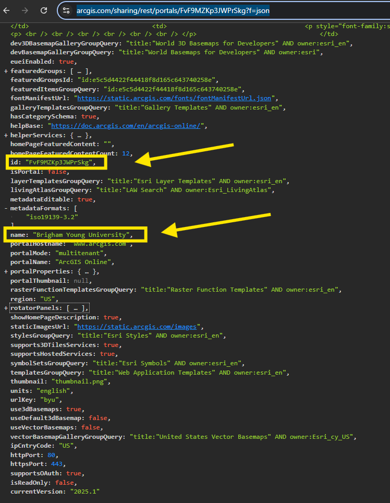Click the id value "FvF9MZKp3JWPrSkg"

(x=58, y=162)
